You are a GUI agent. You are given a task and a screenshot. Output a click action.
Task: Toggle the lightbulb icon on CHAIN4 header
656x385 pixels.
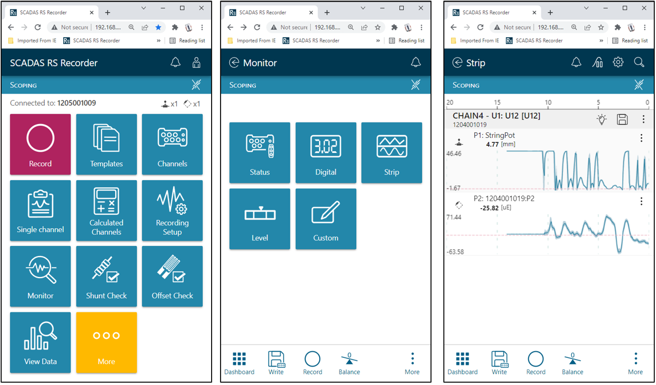pyautogui.click(x=602, y=119)
